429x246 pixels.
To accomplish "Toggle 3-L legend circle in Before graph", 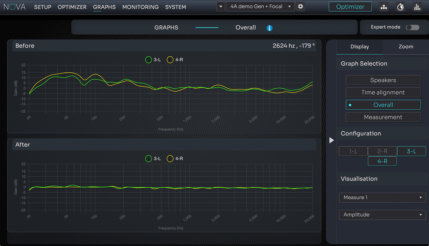I will (148, 60).
